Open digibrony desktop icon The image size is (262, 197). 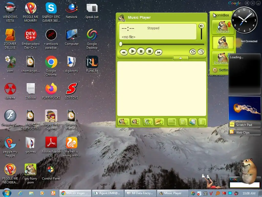coord(72,64)
